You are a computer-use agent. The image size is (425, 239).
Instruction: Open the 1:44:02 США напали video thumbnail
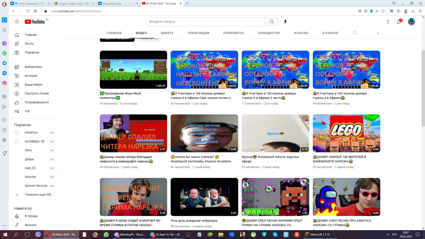click(x=204, y=70)
